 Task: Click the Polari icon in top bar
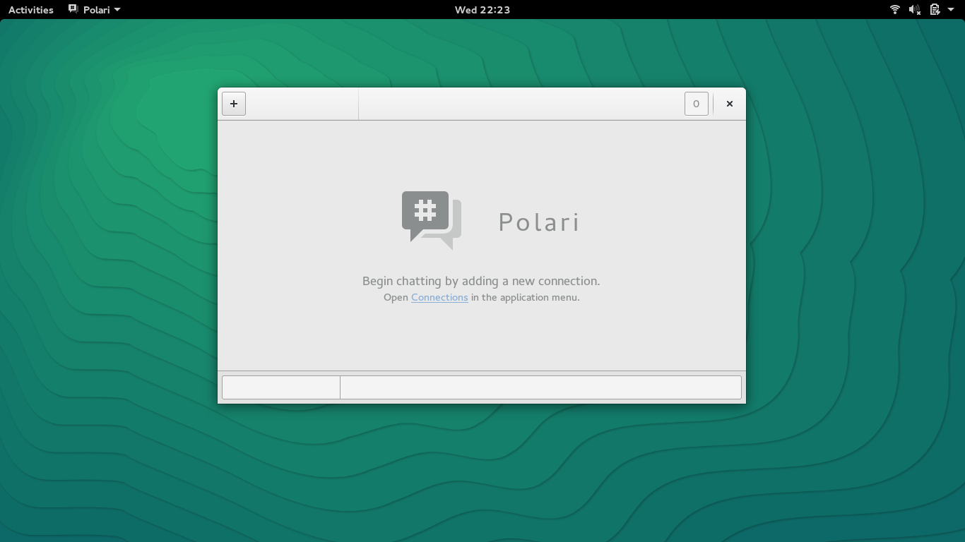point(73,9)
